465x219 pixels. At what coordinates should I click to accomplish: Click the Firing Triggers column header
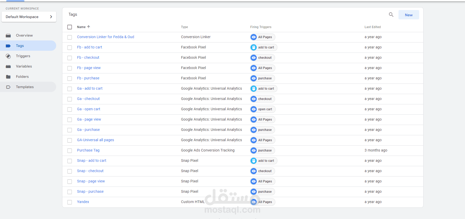[261, 27]
